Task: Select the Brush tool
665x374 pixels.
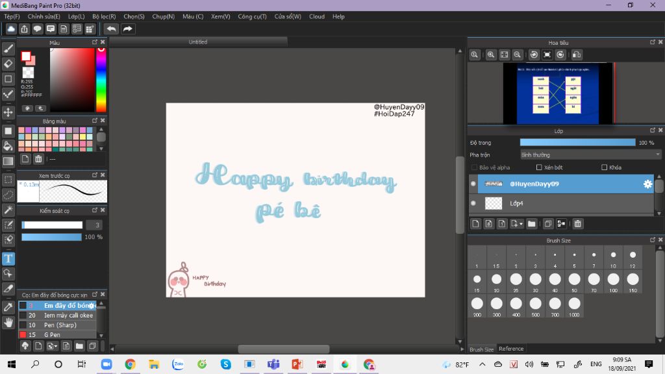Action: click(x=8, y=49)
